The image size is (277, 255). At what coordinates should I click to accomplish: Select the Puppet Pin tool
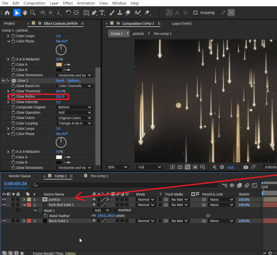(147, 13)
